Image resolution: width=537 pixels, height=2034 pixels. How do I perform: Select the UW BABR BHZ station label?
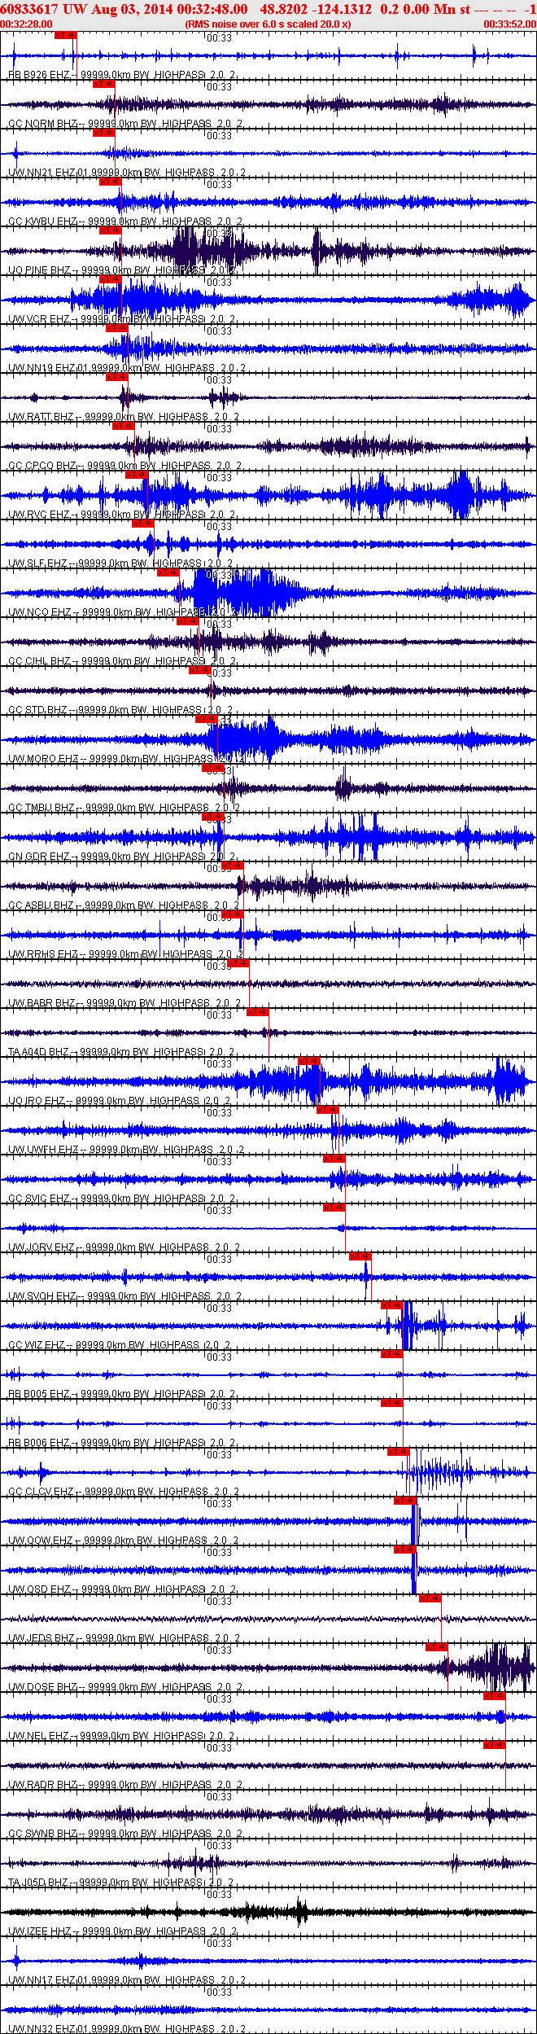(x=124, y=1003)
